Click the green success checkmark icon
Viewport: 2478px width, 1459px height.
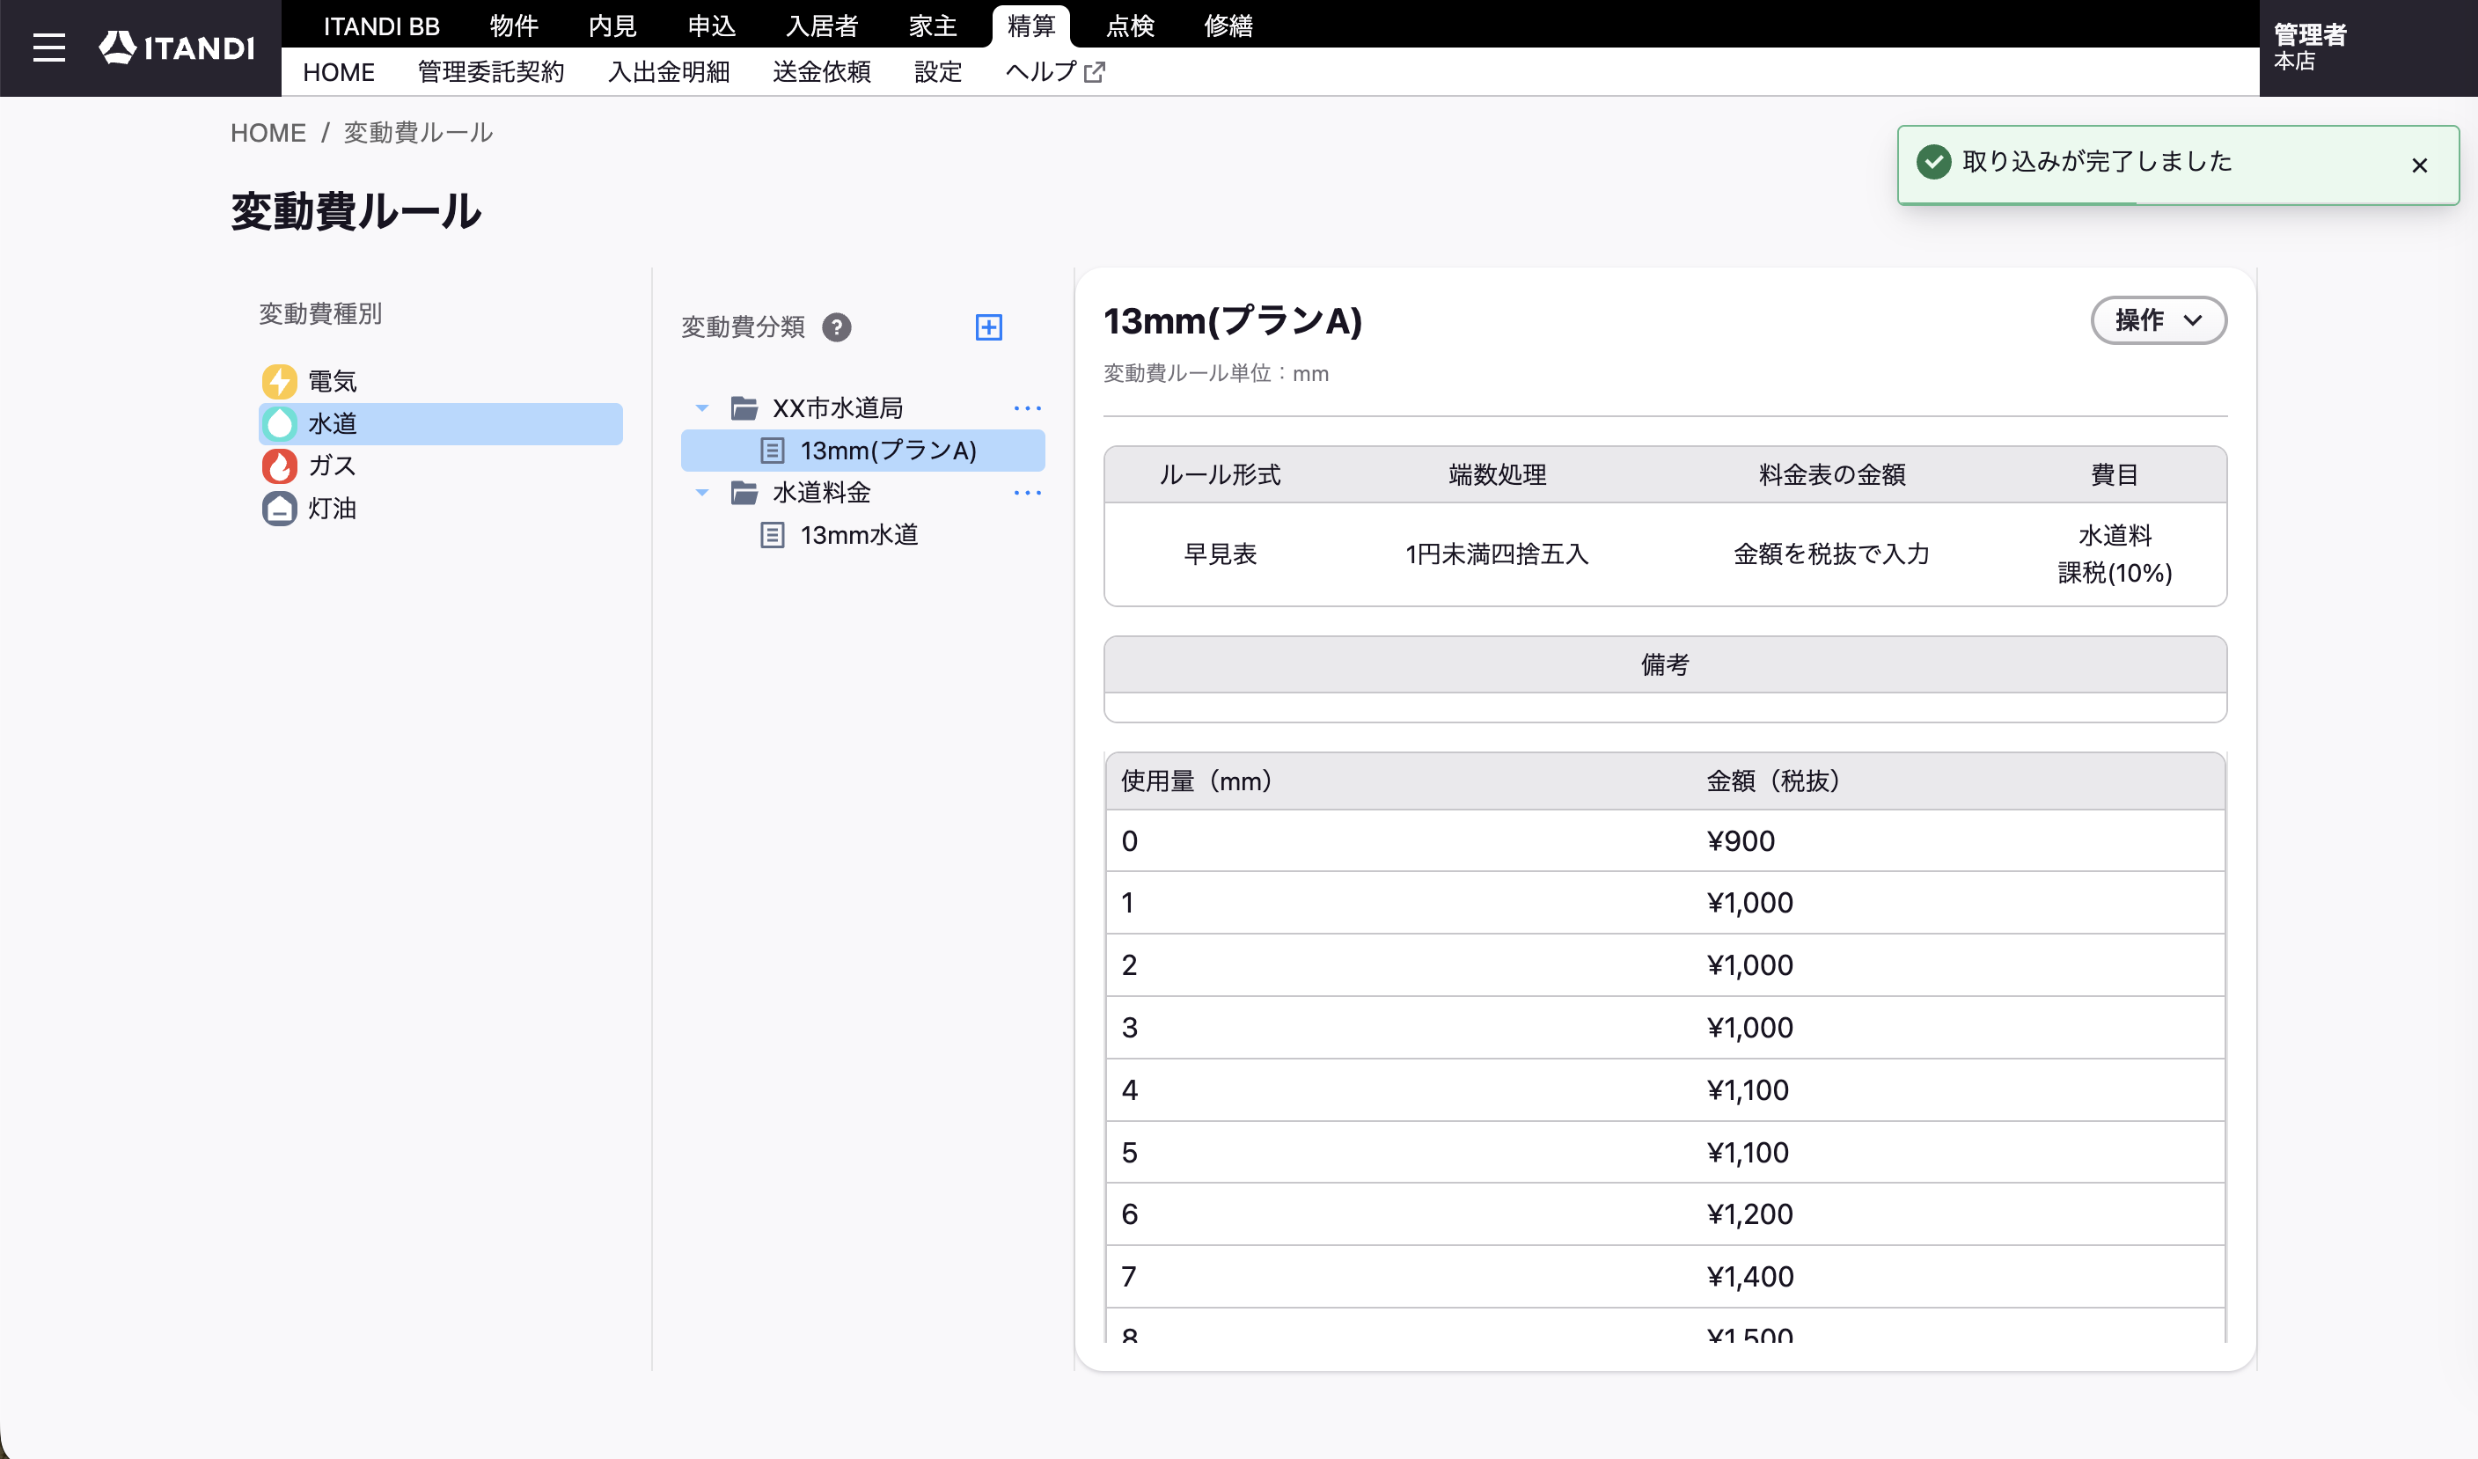[x=1933, y=162]
